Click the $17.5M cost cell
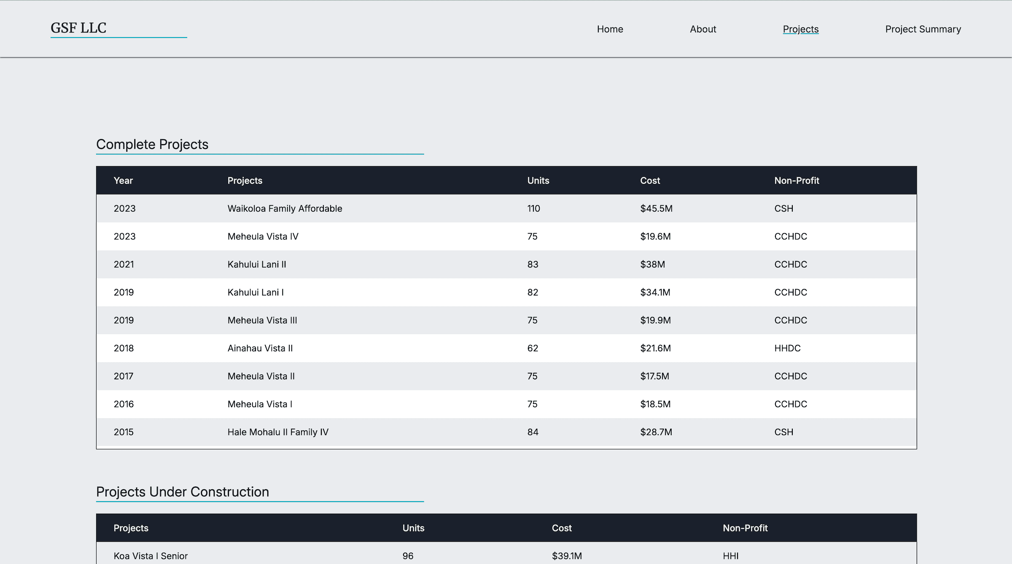 pos(654,376)
